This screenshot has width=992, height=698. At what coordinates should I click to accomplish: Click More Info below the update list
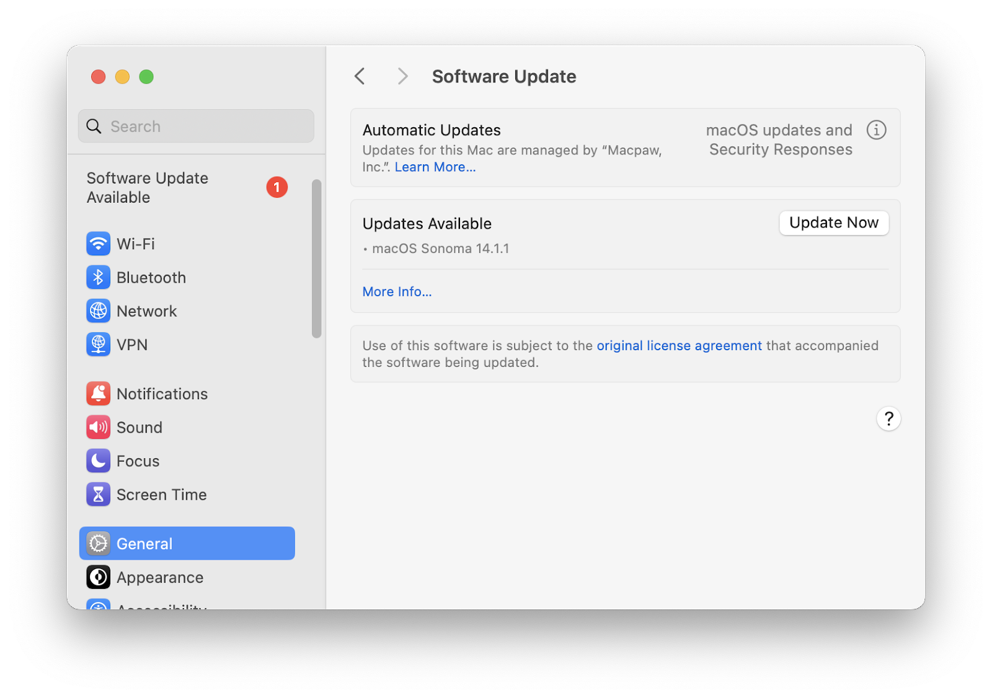397,291
